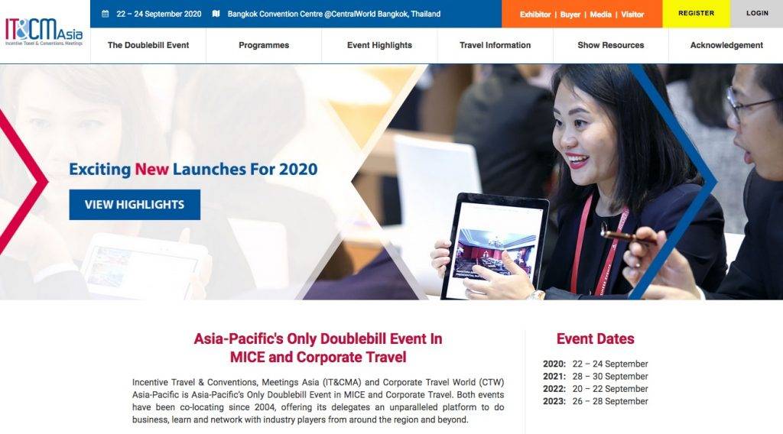Click the yellow REGISTER button
The height and width of the screenshot is (434, 783).
click(x=696, y=14)
